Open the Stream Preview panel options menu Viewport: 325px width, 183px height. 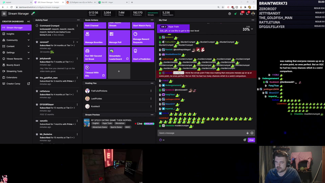152,115
